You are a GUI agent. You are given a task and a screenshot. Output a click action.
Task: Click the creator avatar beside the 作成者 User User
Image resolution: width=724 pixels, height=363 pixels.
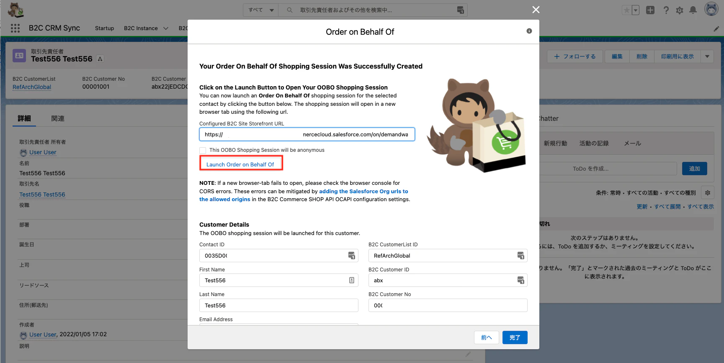click(23, 335)
